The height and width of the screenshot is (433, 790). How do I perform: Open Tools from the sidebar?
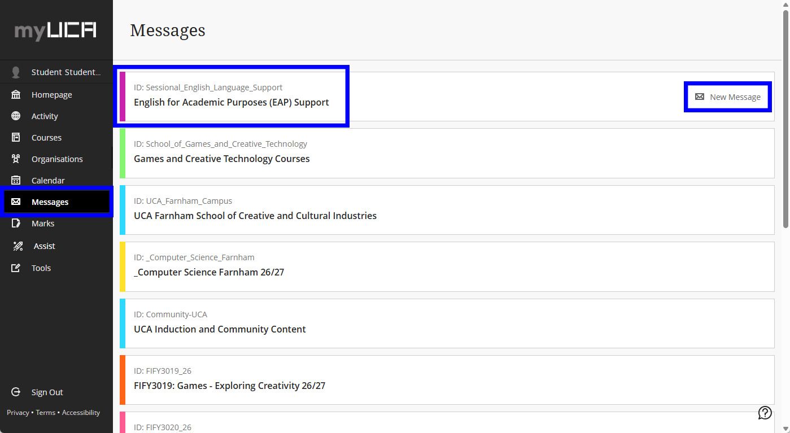click(56, 268)
